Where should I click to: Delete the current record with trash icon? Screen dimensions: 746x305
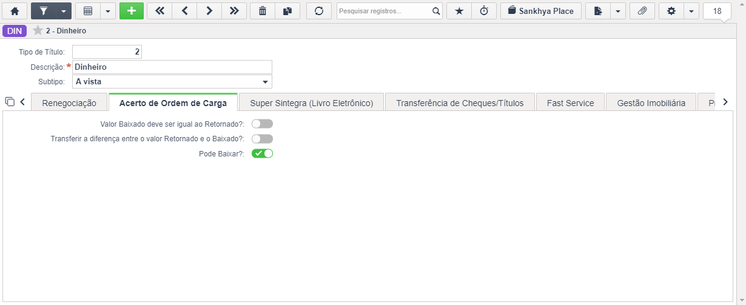[x=263, y=11]
